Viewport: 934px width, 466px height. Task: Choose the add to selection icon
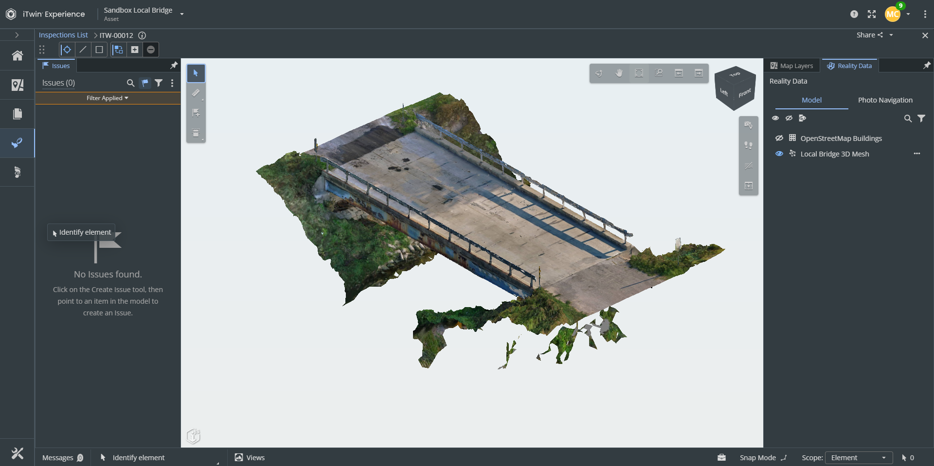tap(135, 50)
